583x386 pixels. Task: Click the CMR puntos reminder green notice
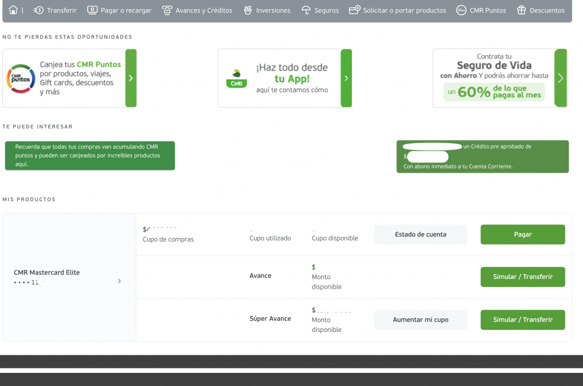(x=90, y=155)
